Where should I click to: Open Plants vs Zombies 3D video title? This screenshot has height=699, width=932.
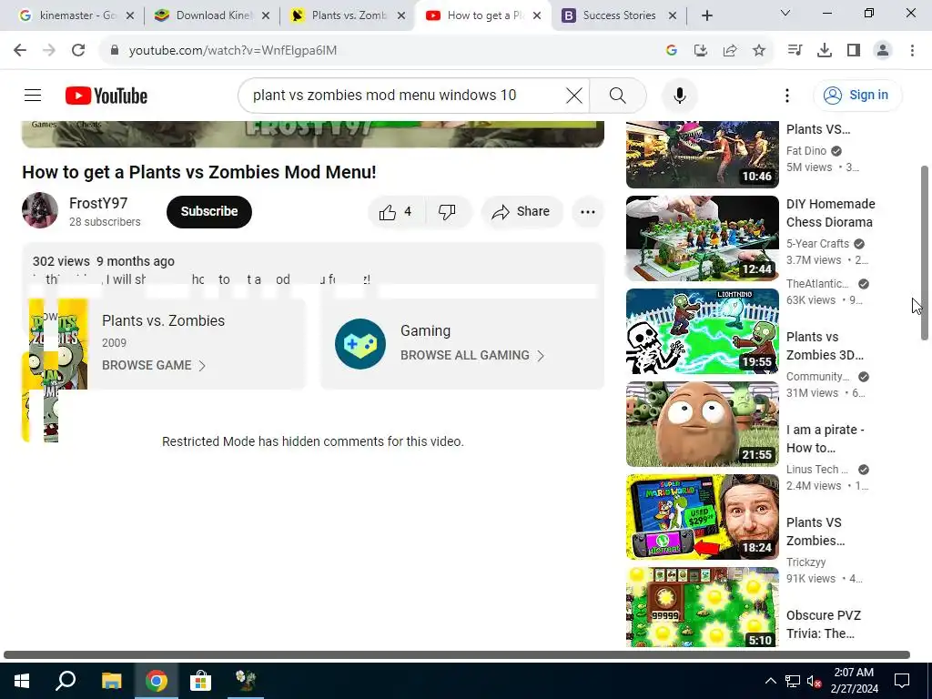click(x=825, y=346)
